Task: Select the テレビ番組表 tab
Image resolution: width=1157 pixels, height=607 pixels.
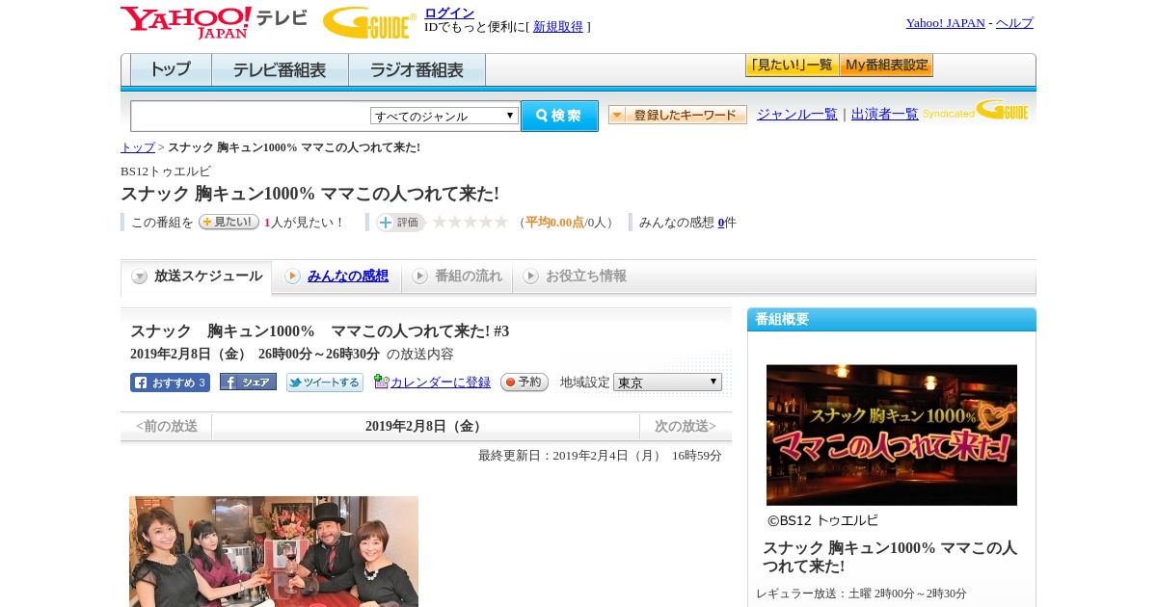Action: (x=280, y=70)
